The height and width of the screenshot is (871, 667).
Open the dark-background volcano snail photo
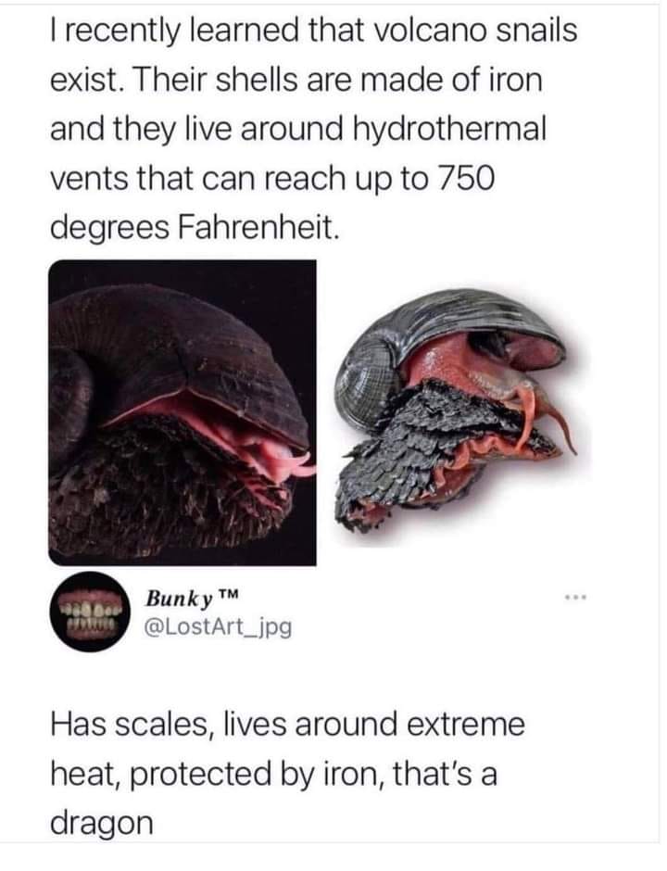(x=182, y=412)
